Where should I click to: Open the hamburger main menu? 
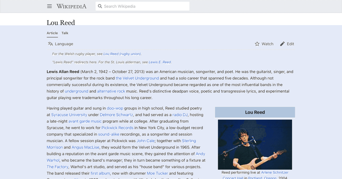click(49, 6)
